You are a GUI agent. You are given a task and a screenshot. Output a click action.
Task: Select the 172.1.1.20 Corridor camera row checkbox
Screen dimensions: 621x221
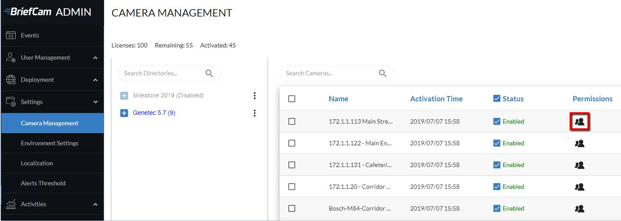292,187
